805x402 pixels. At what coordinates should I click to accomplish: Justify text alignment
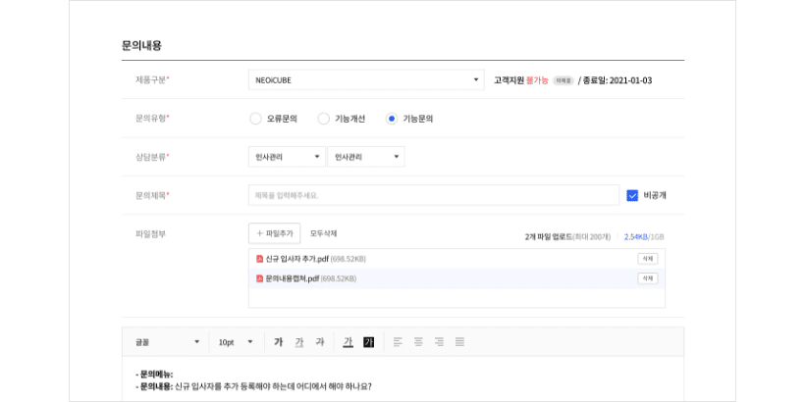point(459,342)
